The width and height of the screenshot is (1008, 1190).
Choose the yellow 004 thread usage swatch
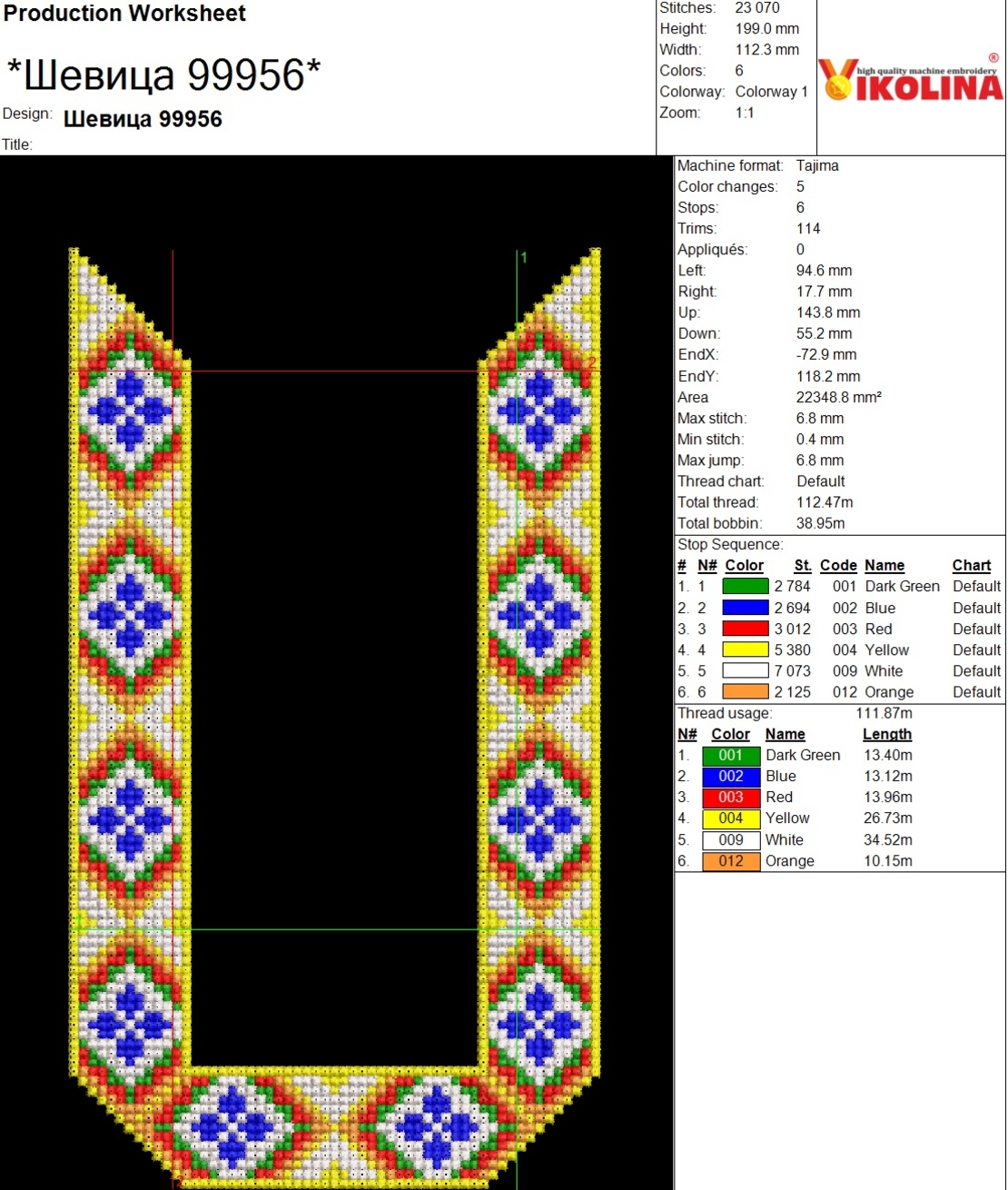pyautogui.click(x=730, y=818)
